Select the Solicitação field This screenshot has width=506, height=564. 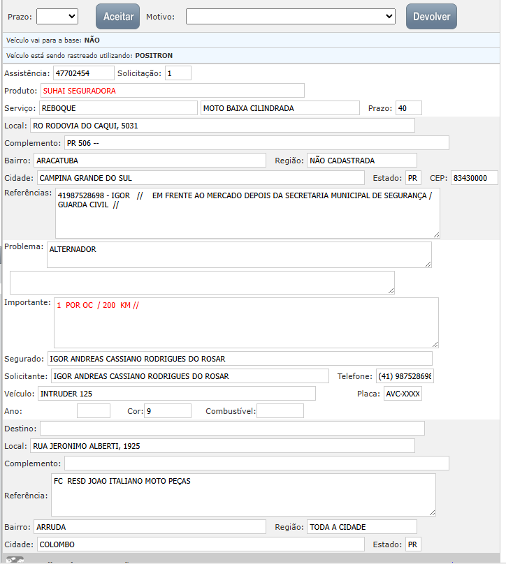[178, 73]
